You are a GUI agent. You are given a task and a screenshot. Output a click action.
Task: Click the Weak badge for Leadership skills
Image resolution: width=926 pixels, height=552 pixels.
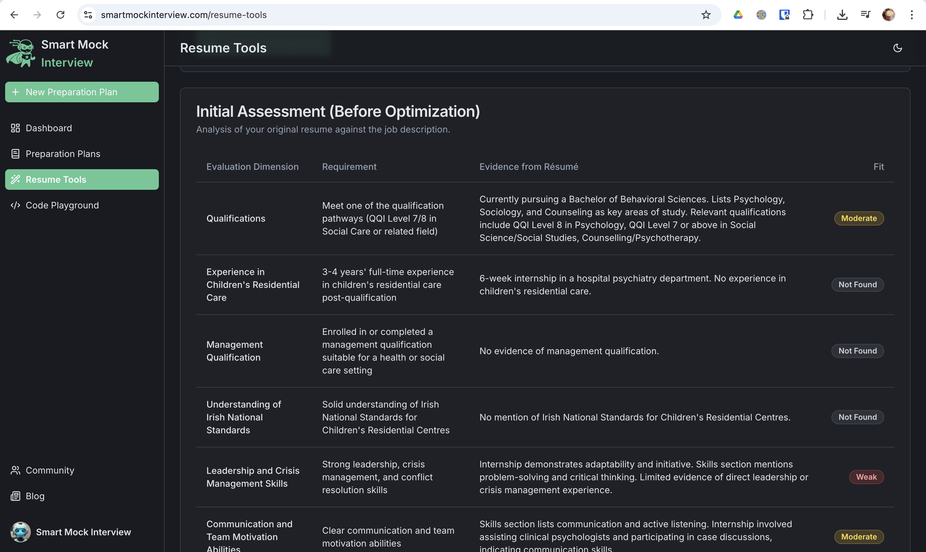pos(867,477)
